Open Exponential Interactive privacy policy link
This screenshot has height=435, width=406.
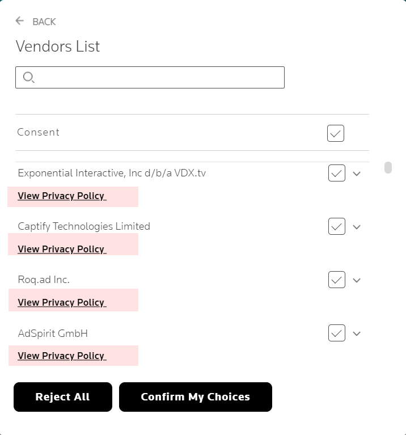pyautogui.click(x=61, y=196)
